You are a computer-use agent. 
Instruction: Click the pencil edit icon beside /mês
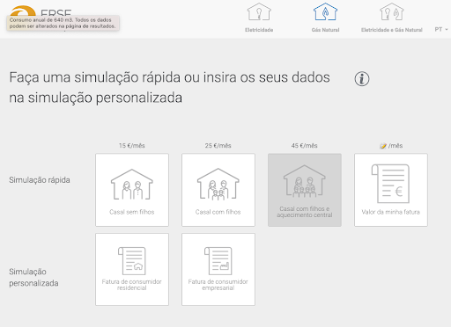coord(383,146)
